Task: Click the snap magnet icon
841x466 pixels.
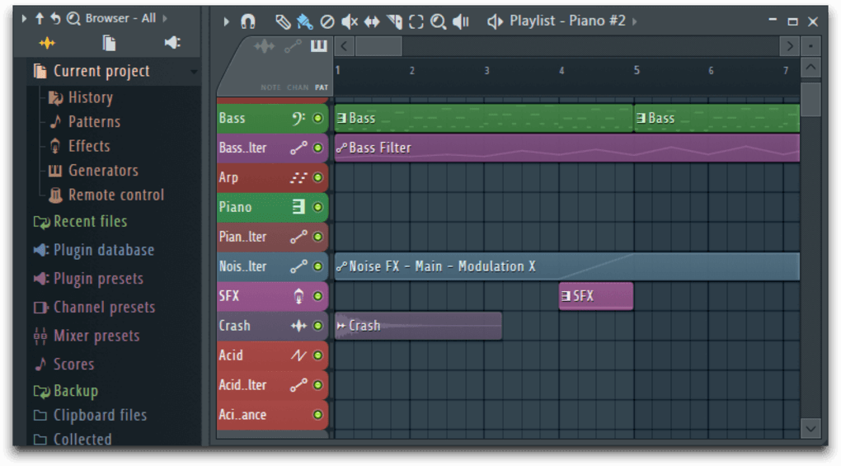Action: coord(247,21)
